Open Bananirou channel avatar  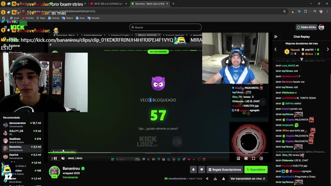point(55,172)
